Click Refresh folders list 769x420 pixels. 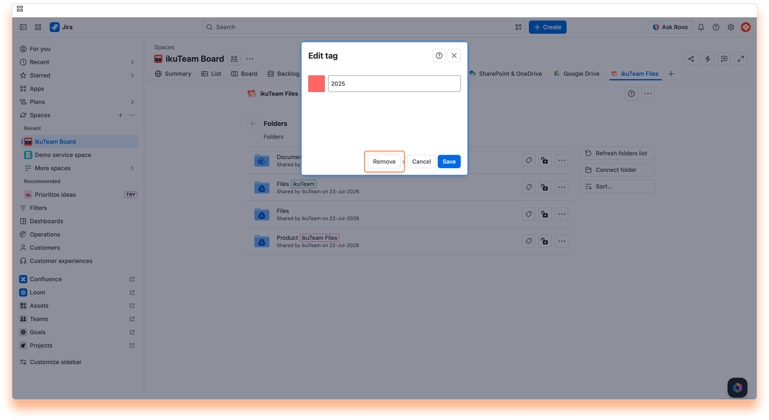click(617, 153)
